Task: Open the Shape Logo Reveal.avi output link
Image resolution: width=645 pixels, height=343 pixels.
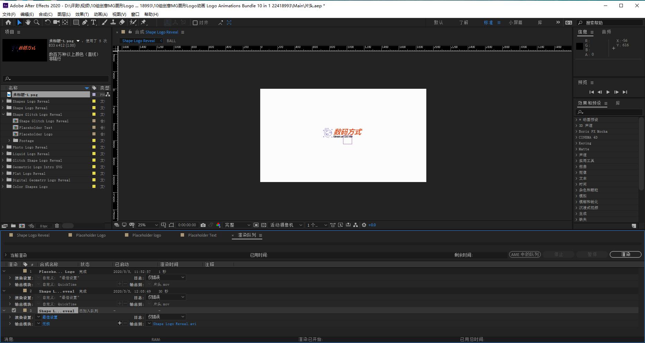Action: [174, 324]
